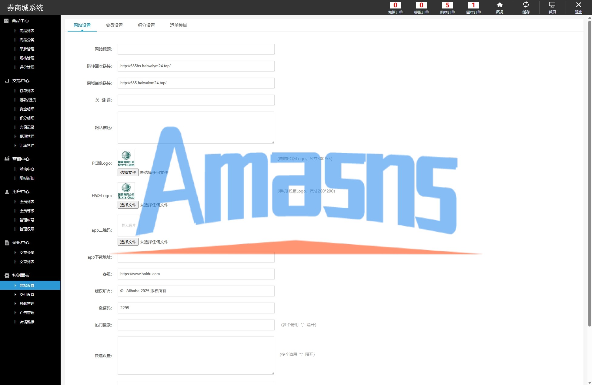Focus the 网站标题 input field

[x=196, y=49]
